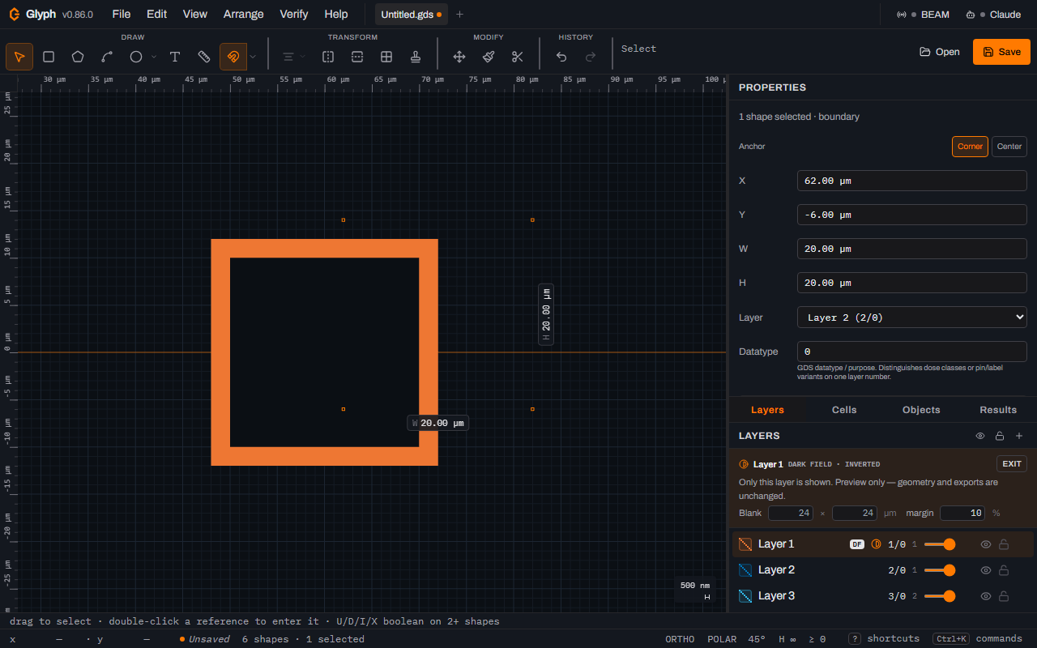The width and height of the screenshot is (1037, 648).
Task: Activate the Ruler measure tool
Action: coord(204,57)
